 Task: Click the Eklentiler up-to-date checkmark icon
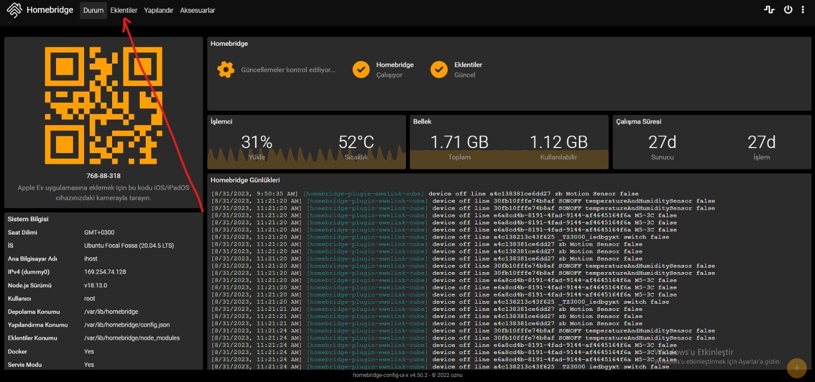click(439, 70)
